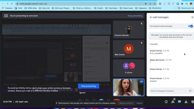Open the Сервисы apps grid bookmark
The image size is (194, 109).
pos(7,8)
